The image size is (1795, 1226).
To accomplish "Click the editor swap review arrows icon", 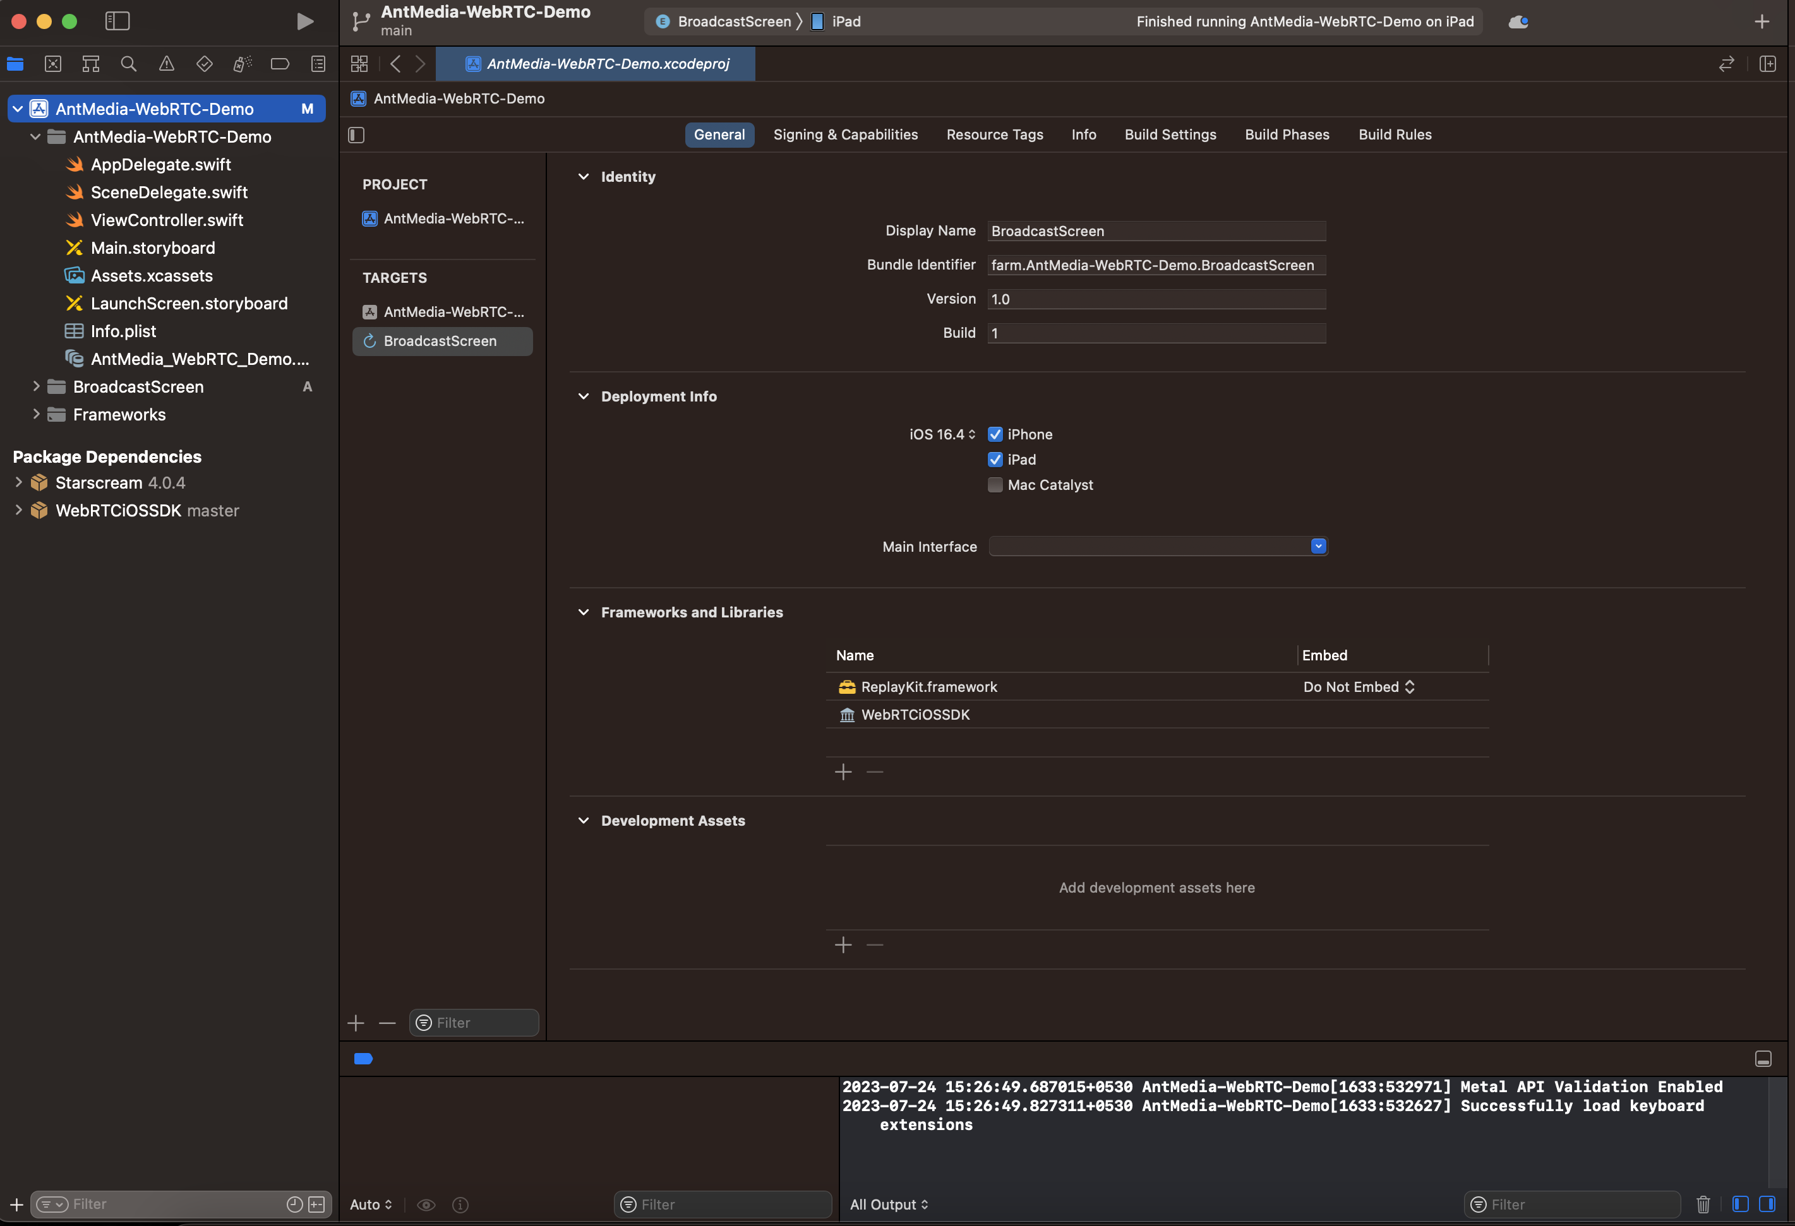I will (x=1727, y=64).
